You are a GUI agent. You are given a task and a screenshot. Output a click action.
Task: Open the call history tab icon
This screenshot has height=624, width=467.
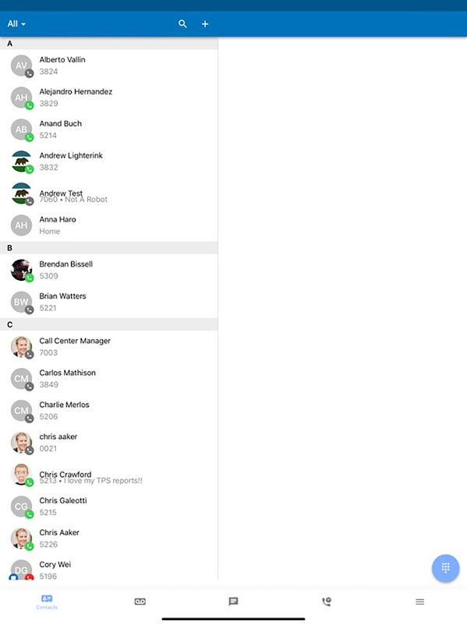tap(327, 601)
